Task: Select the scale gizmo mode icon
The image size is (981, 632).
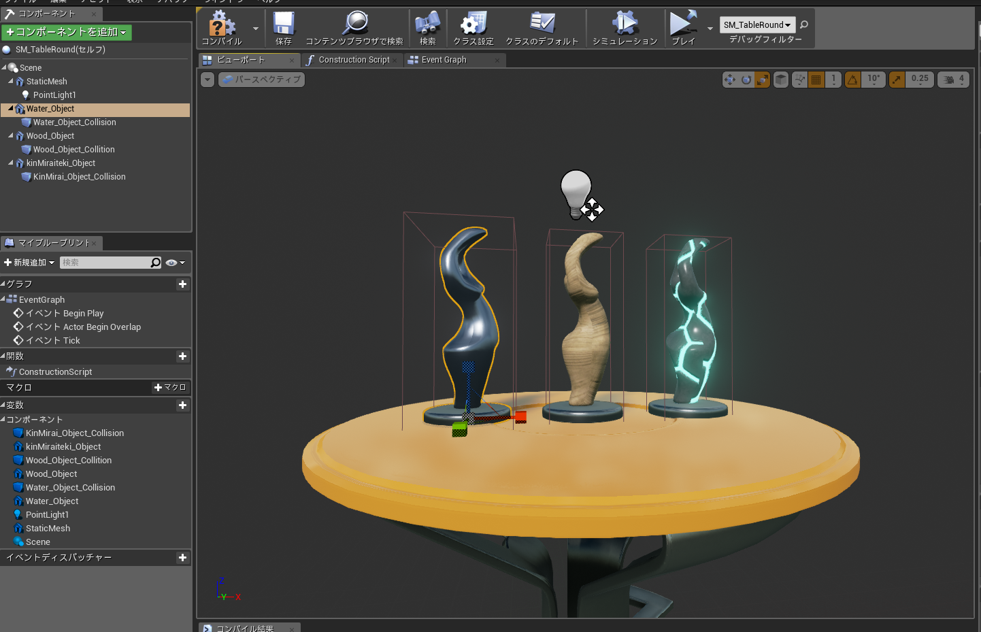Action: [763, 80]
